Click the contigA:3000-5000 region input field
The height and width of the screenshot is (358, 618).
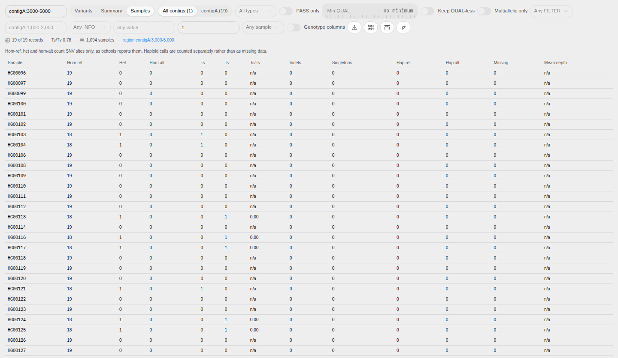pyautogui.click(x=36, y=11)
